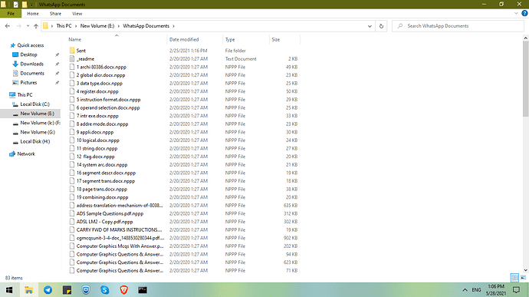Navigate back to previous folder
This screenshot has height=297, width=529.
point(8,26)
